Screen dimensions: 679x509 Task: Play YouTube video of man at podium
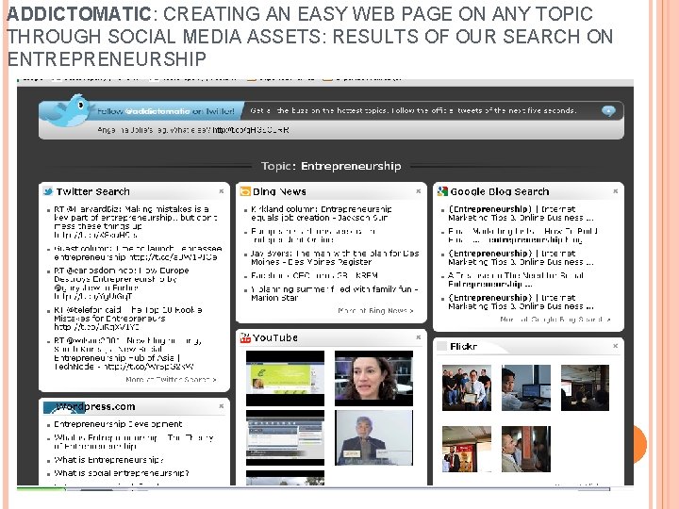[x=373, y=437]
